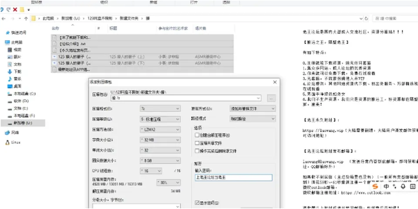Click the Explorer search box

click(x=395, y=19)
